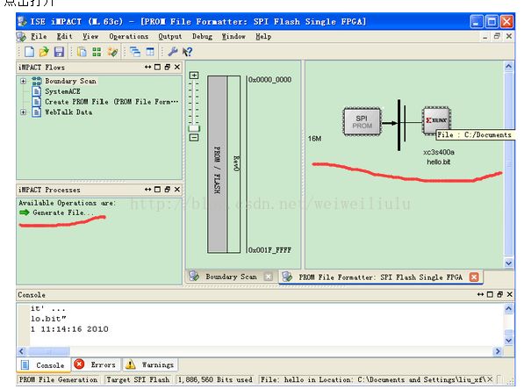This screenshot has width=524, height=389.
Task: Click the What's This help arrow icon
Action: point(187,52)
